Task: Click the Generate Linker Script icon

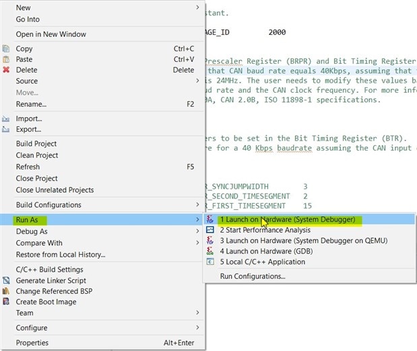Action: 6,280
